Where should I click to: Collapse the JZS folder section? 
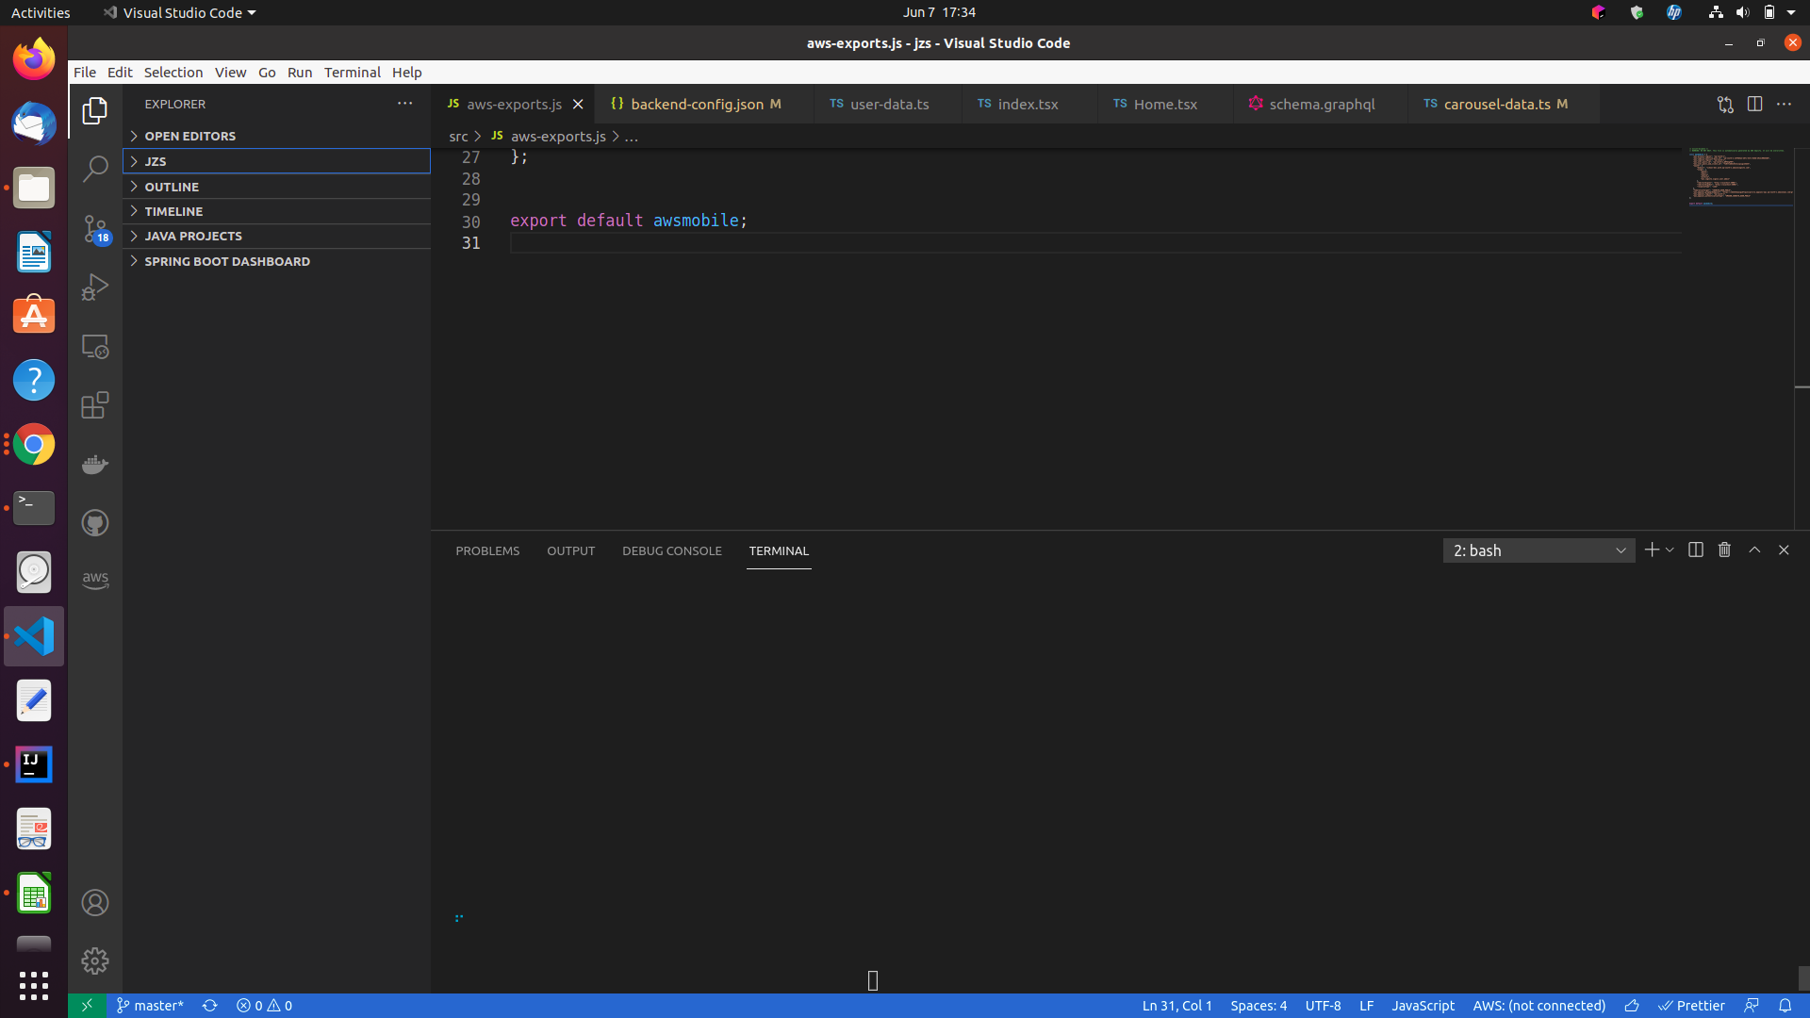(156, 161)
